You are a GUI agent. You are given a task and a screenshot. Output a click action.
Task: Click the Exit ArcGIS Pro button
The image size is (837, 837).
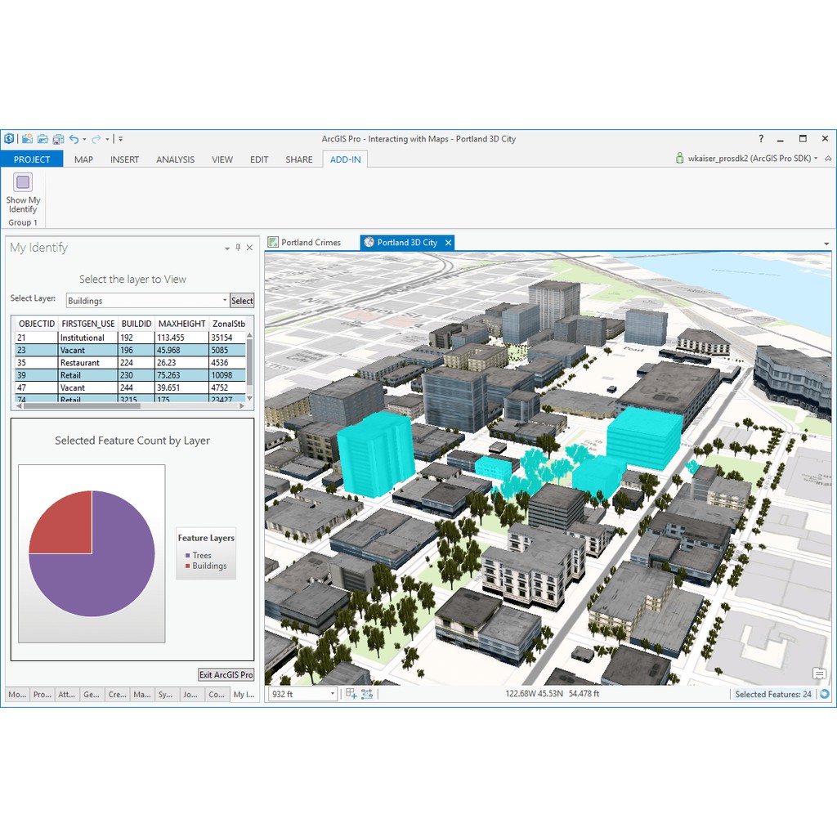pyautogui.click(x=226, y=674)
